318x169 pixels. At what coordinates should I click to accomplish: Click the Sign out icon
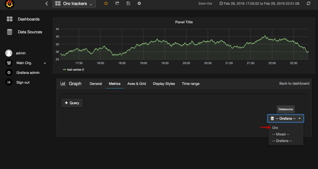pyautogui.click(x=9, y=82)
